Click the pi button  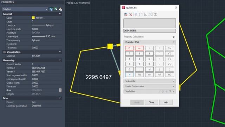149,69
